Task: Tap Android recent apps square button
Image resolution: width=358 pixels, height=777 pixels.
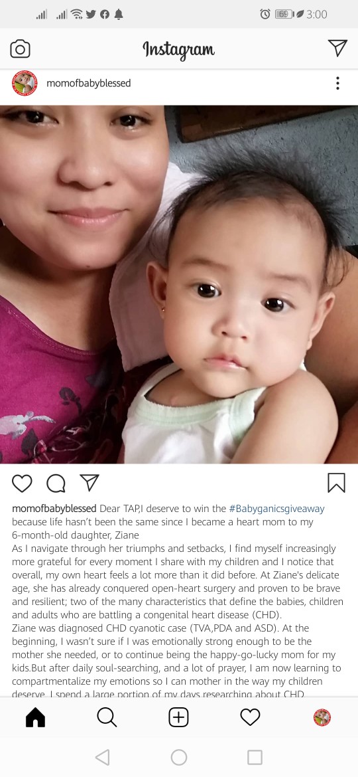Action: point(255,757)
